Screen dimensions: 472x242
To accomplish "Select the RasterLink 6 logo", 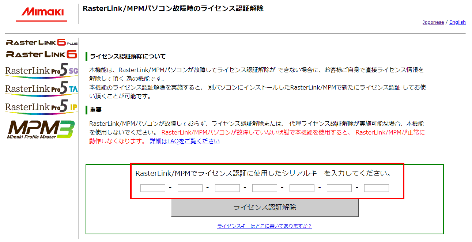I will 42,54.
